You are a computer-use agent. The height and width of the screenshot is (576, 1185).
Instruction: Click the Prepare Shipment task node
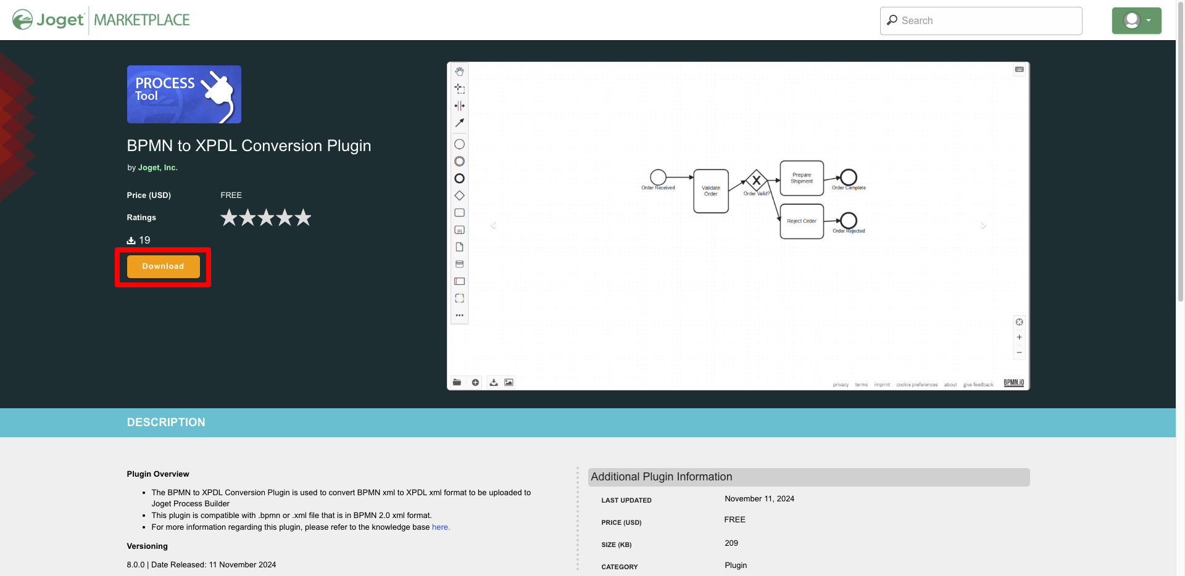tap(802, 178)
